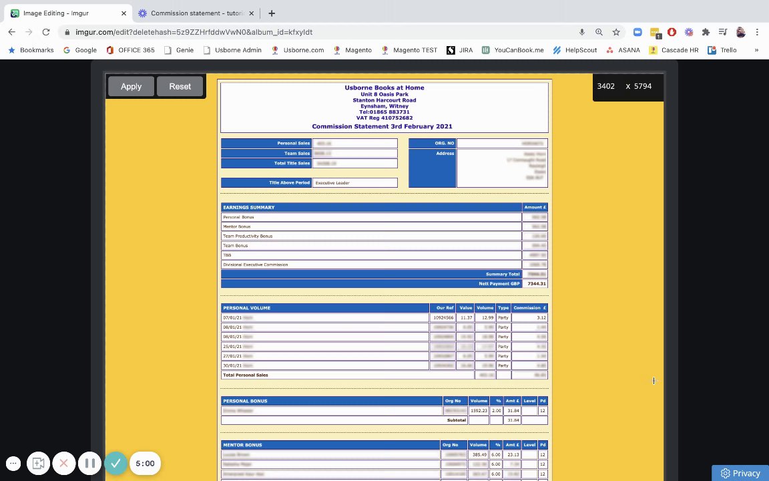Open recorder more options (three dots)
This screenshot has width=769, height=481.
tap(13, 464)
